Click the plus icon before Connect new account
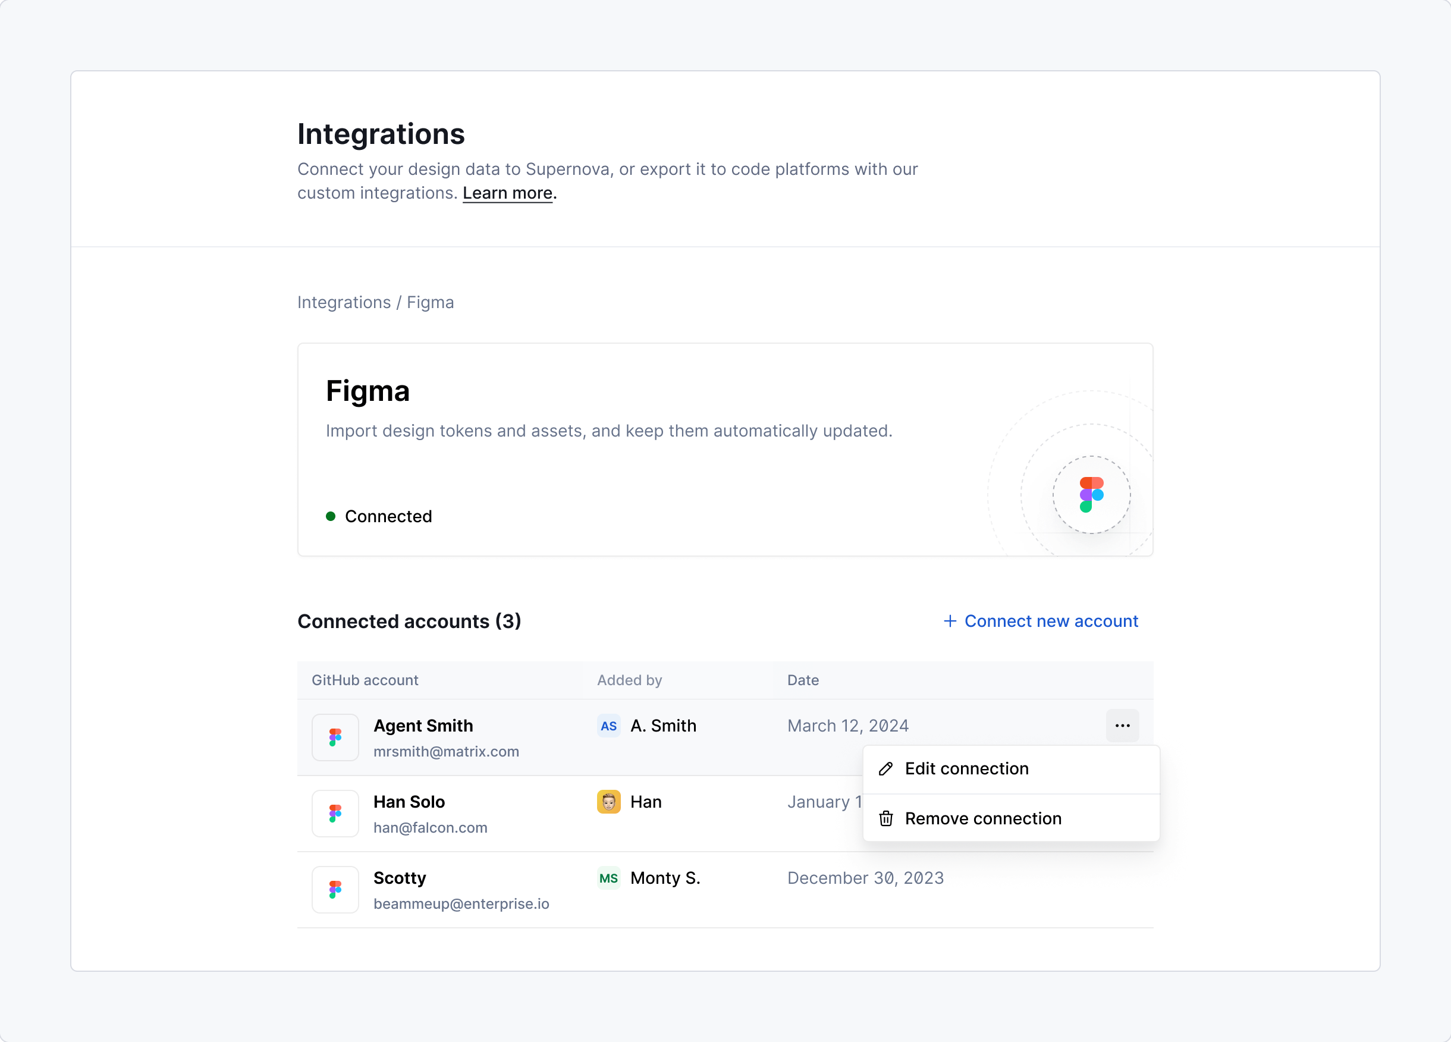Image resolution: width=1451 pixels, height=1042 pixels. [x=950, y=621]
